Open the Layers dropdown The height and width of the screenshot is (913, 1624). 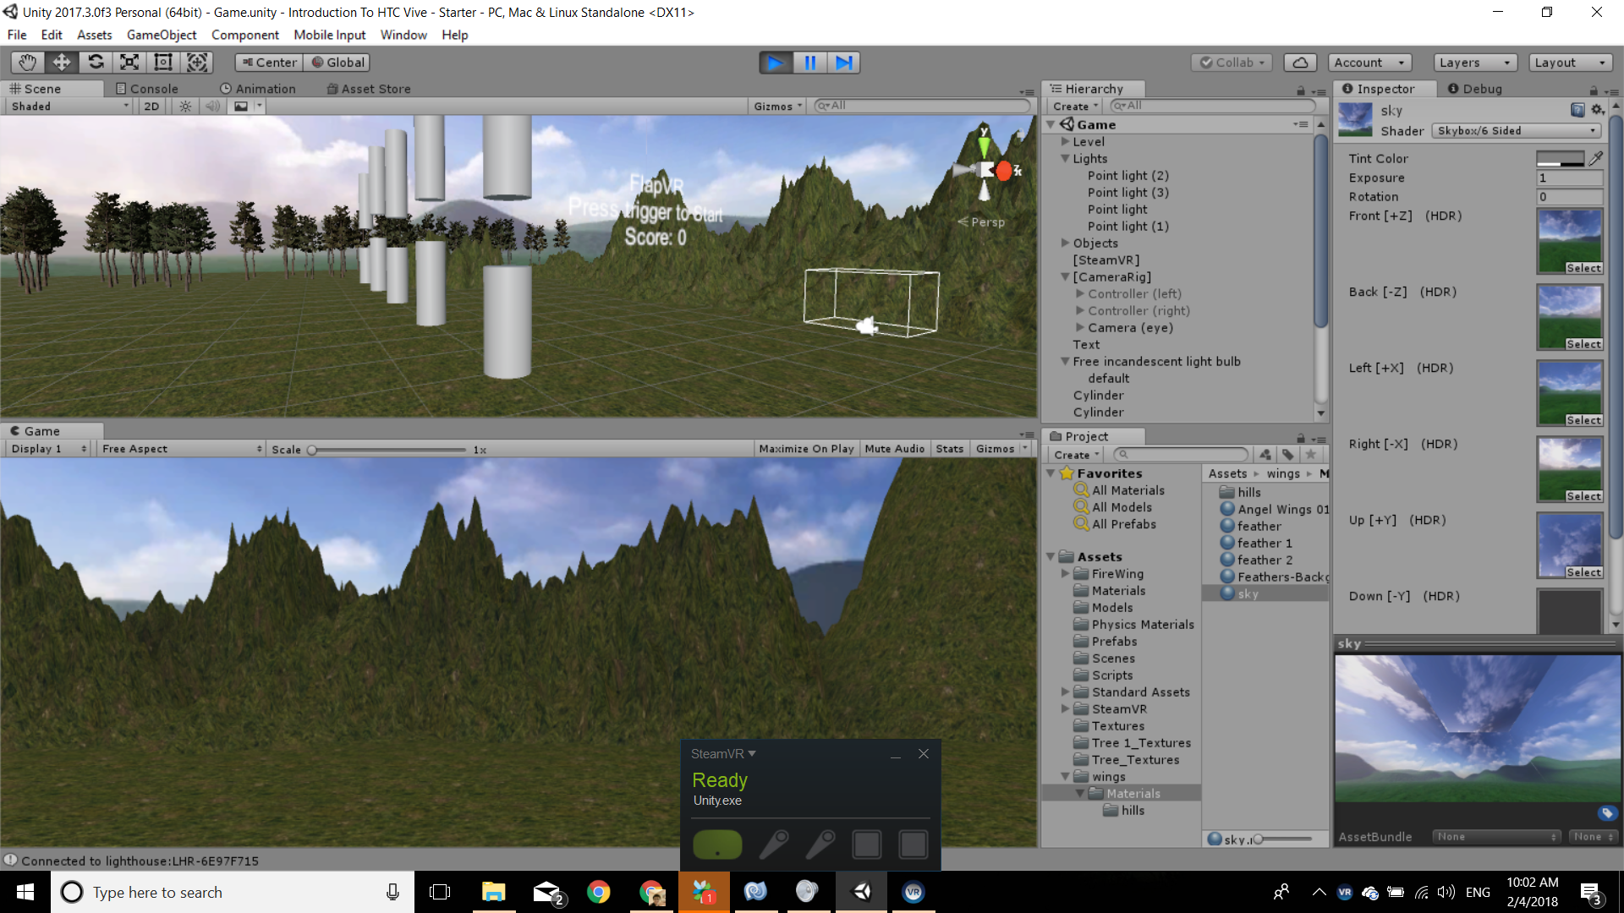click(1474, 63)
